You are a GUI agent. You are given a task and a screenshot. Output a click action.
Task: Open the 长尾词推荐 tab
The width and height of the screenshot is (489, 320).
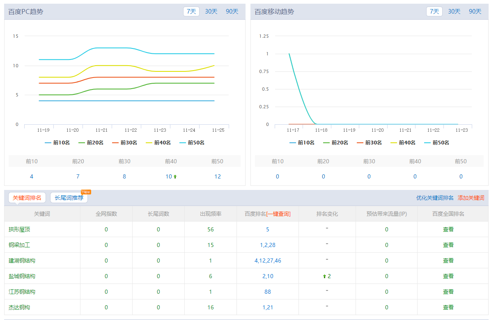[x=69, y=198]
